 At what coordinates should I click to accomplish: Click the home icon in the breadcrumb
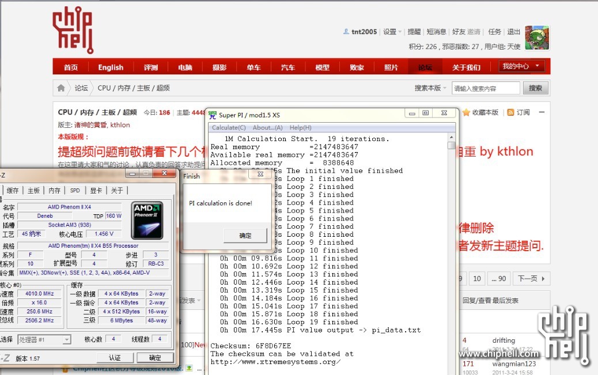(61, 88)
